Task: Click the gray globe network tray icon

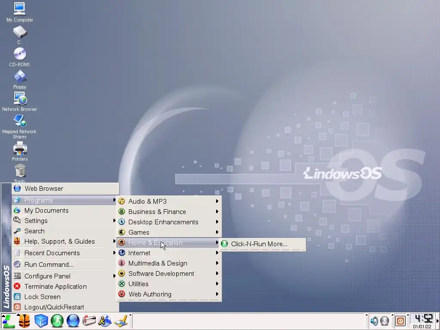Action: point(385,321)
